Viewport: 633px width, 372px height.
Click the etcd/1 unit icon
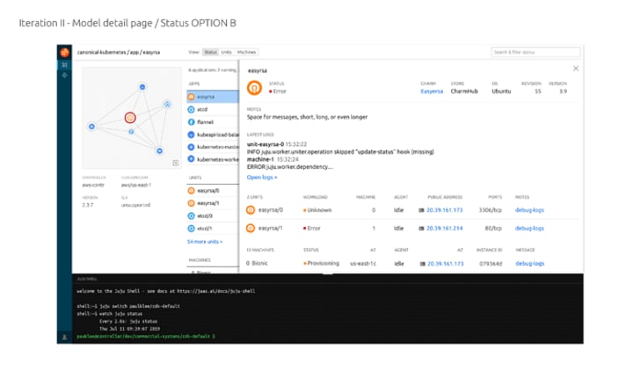tap(192, 229)
